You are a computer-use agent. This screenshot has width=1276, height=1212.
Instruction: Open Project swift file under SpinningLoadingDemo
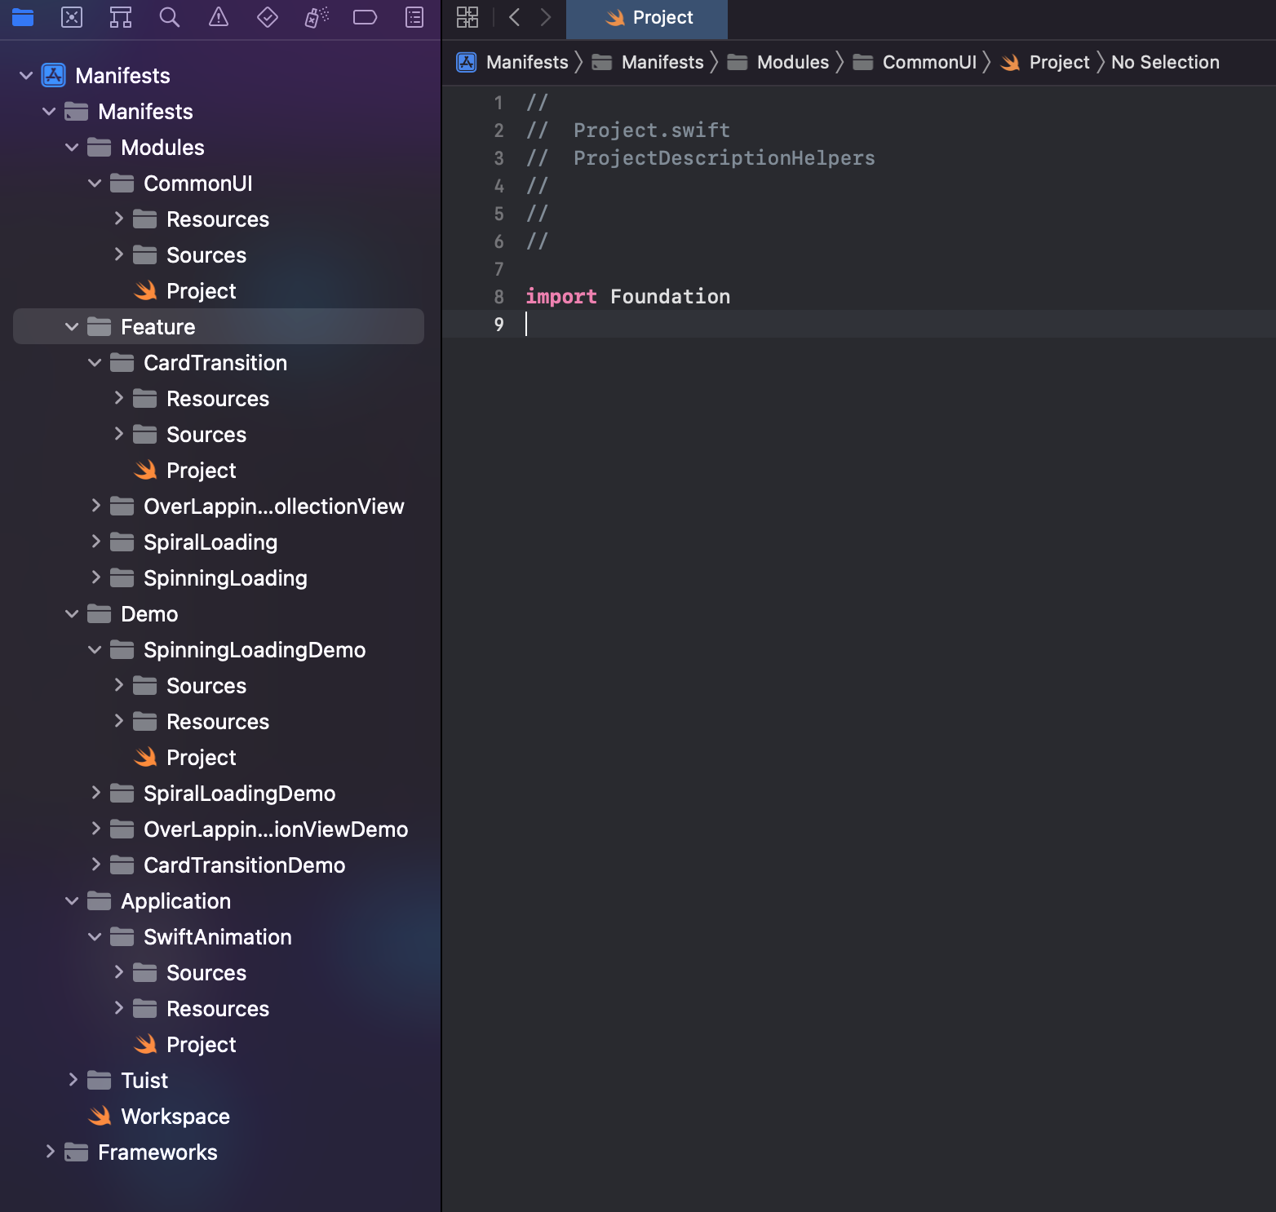[185, 758]
